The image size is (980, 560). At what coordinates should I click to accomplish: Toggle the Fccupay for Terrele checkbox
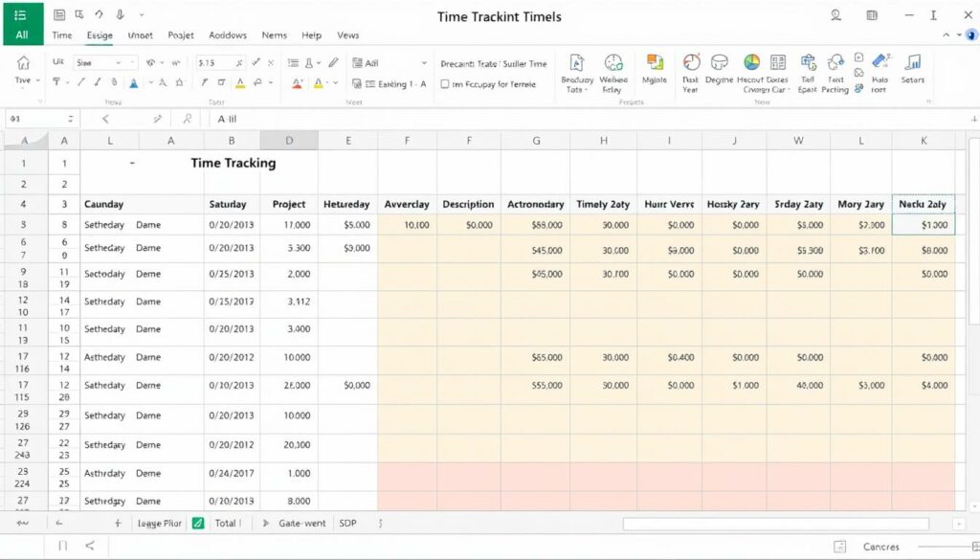coord(444,83)
